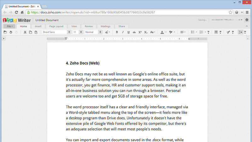
Task: Click the left indent marker on ruler
Action: 66,38
